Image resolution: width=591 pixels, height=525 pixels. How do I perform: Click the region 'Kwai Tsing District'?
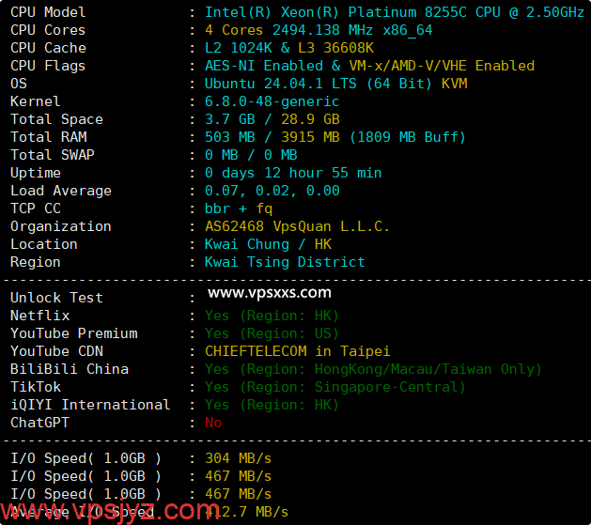pos(285,262)
